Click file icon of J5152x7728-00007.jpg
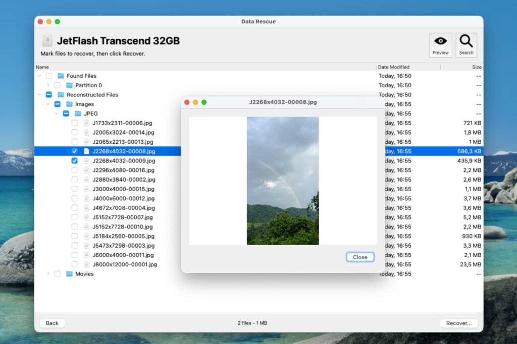This screenshot has width=517, height=344. [86, 217]
